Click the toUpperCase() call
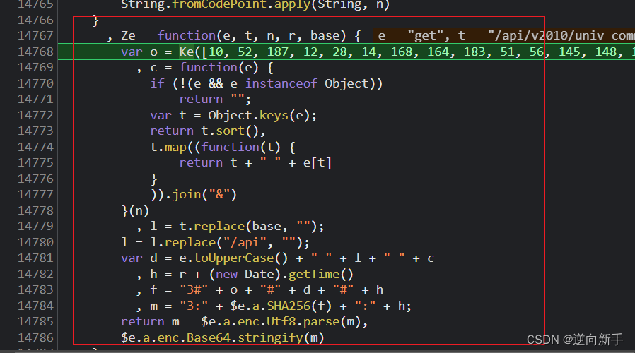Viewport: 635px width, 353px height. click(x=241, y=258)
